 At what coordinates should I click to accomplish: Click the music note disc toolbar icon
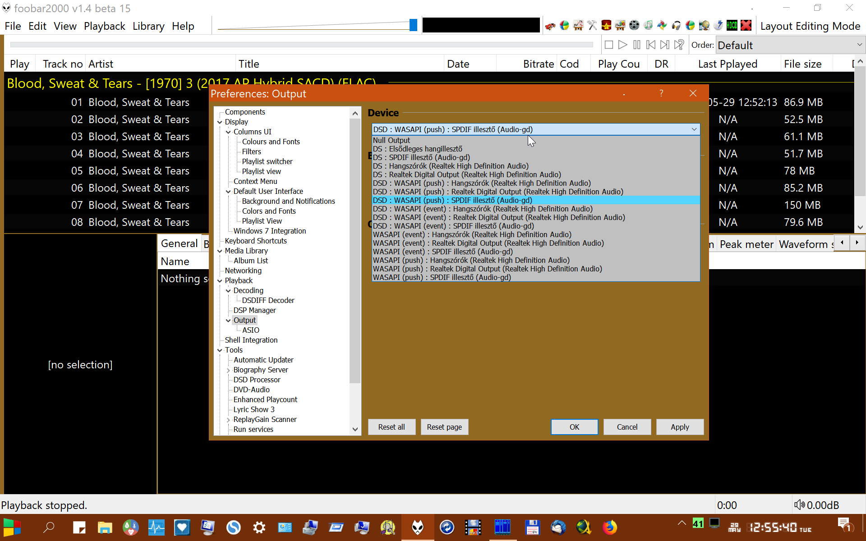click(x=648, y=26)
